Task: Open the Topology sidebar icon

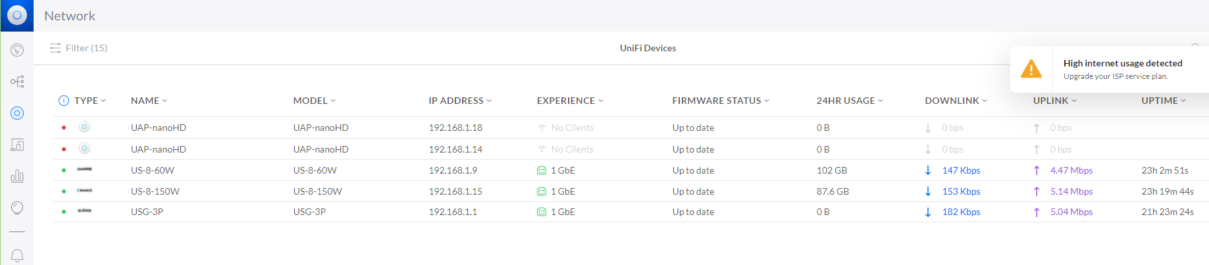Action: click(17, 82)
